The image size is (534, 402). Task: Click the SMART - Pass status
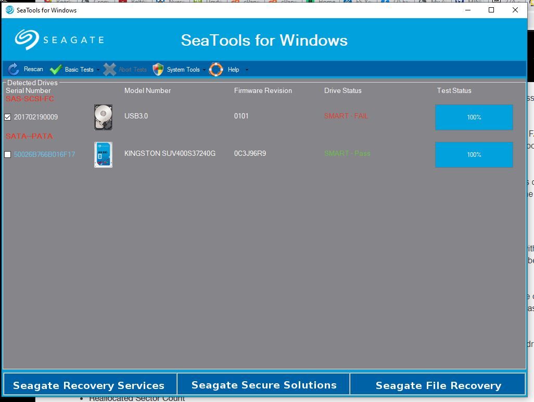click(x=347, y=153)
